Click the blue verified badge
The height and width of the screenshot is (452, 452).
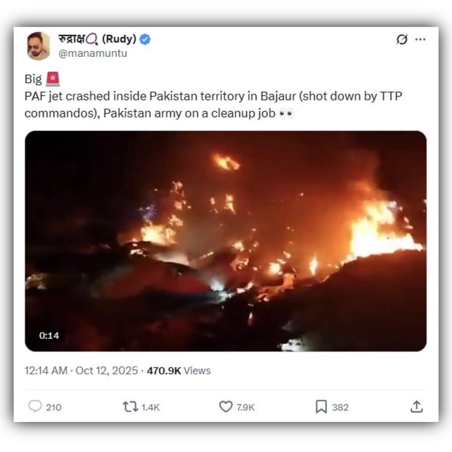click(145, 39)
